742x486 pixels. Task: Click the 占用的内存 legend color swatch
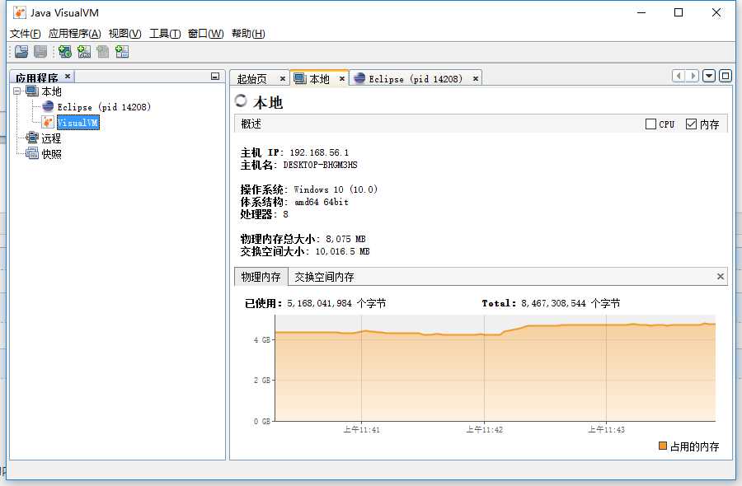coord(663,446)
